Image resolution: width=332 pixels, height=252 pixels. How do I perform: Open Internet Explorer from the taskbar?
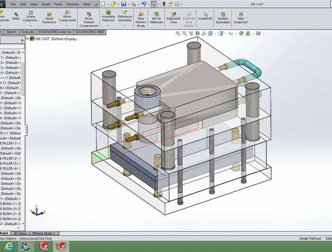[9, 246]
